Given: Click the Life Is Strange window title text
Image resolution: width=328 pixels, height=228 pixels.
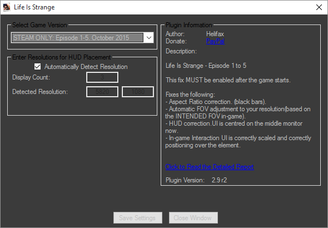Looking at the screenshot, I should pos(34,7).
